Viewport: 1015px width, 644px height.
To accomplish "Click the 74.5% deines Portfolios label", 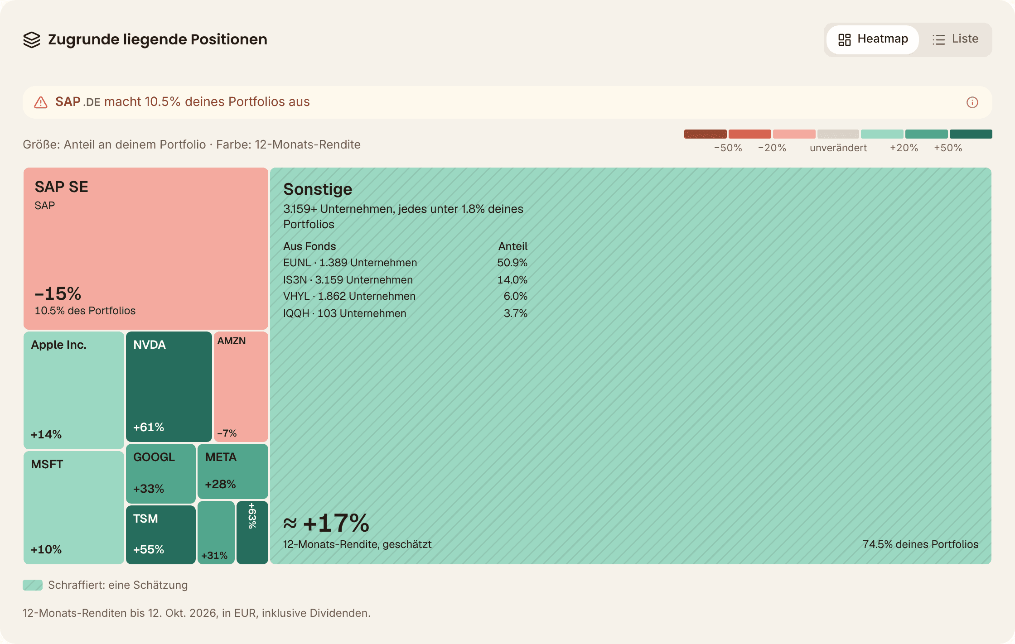I will point(920,544).
